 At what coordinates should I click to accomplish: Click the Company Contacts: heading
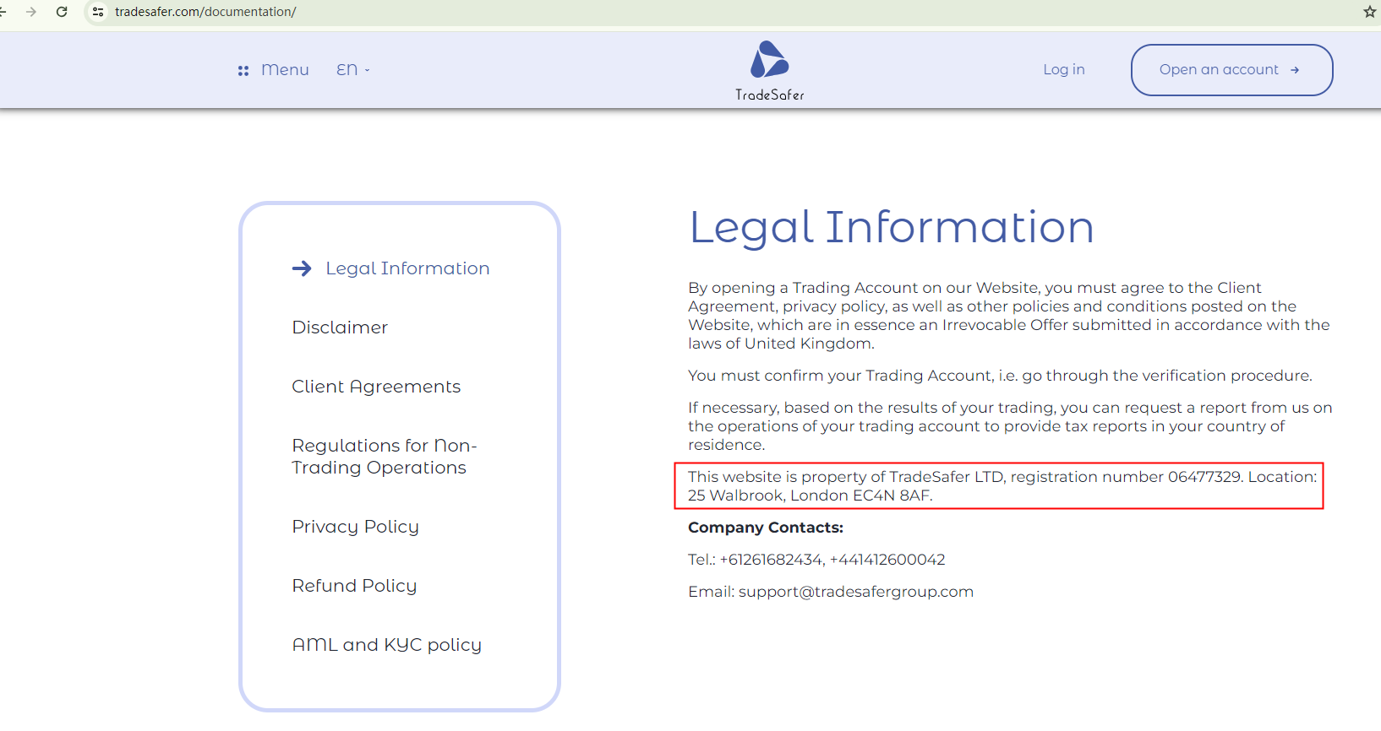766,528
